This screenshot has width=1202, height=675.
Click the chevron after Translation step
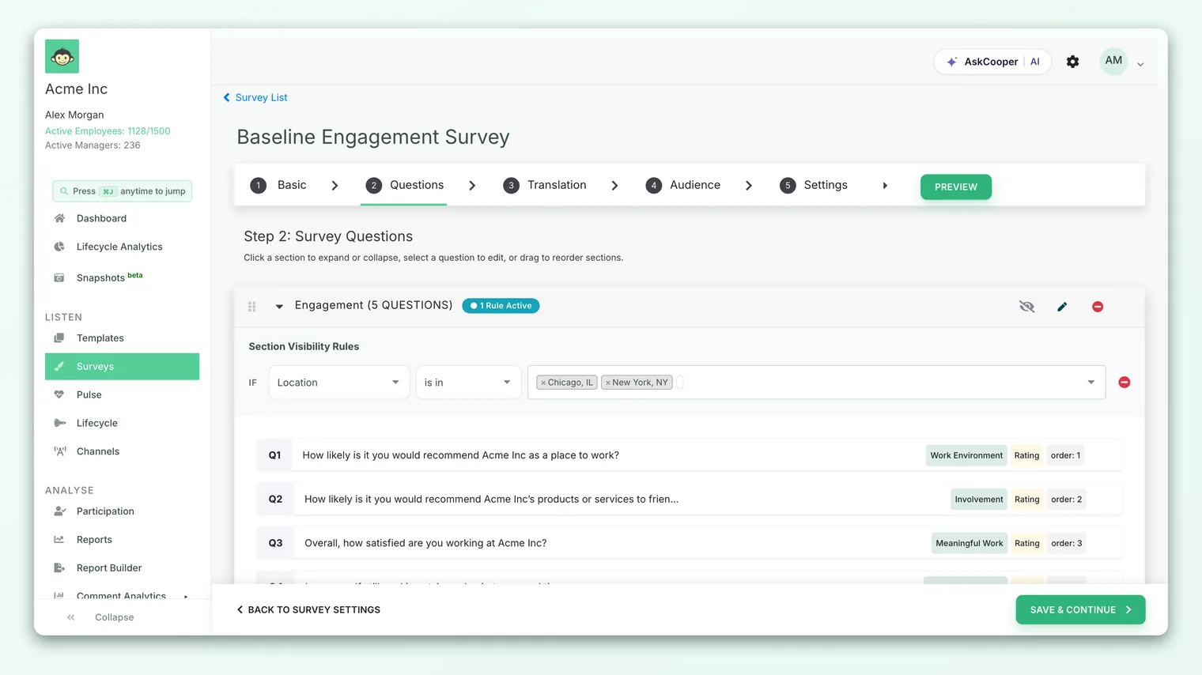click(x=614, y=186)
